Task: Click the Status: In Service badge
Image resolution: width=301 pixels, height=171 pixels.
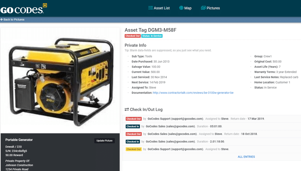Action: click(x=152, y=36)
